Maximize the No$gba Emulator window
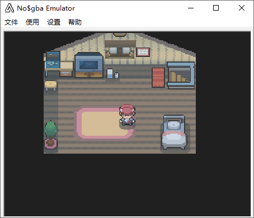 [216, 8]
